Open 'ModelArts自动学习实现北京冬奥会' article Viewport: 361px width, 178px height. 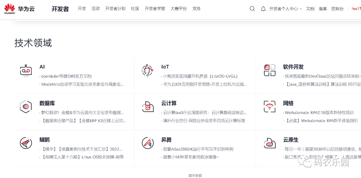tap(82, 84)
